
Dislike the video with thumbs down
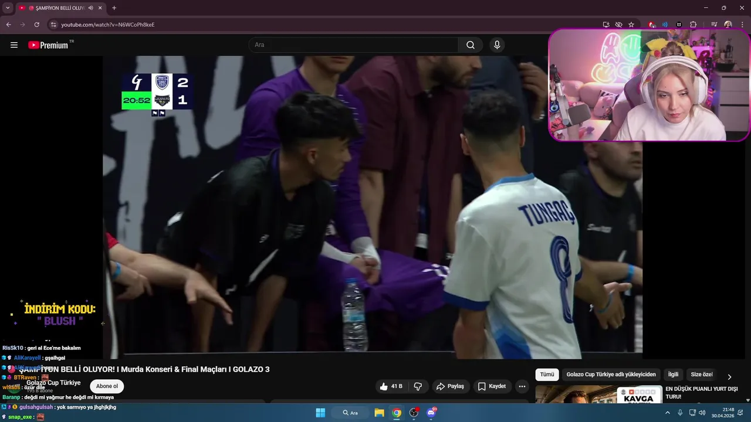418,386
